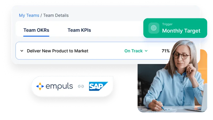Click the blue underline beneath Team OKRs
The height and width of the screenshot is (120, 213).
coord(36,36)
